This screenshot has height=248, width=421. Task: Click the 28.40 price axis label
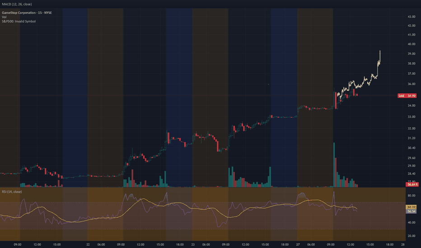(x=412, y=174)
